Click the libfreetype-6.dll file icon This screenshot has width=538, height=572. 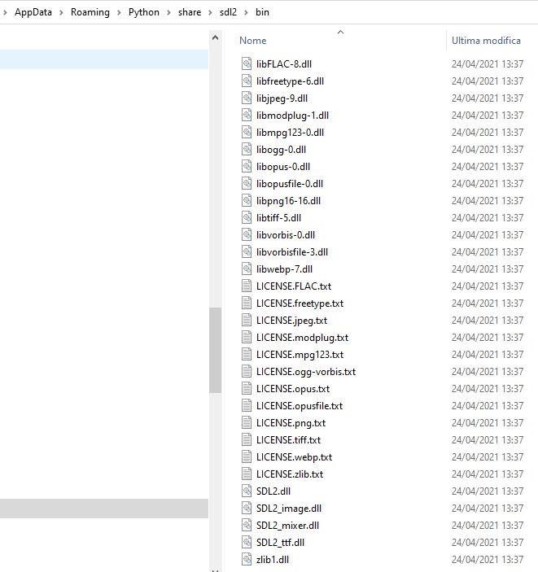pos(247,81)
